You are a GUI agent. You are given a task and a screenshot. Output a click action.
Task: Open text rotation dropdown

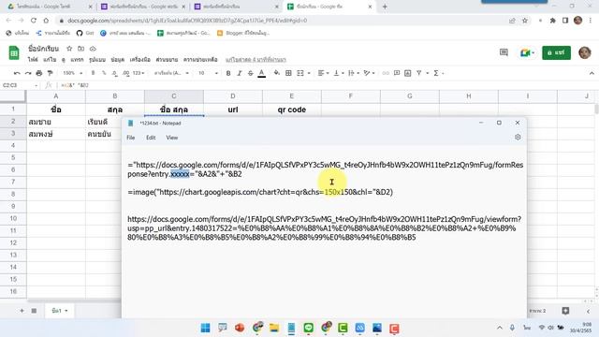click(x=369, y=73)
